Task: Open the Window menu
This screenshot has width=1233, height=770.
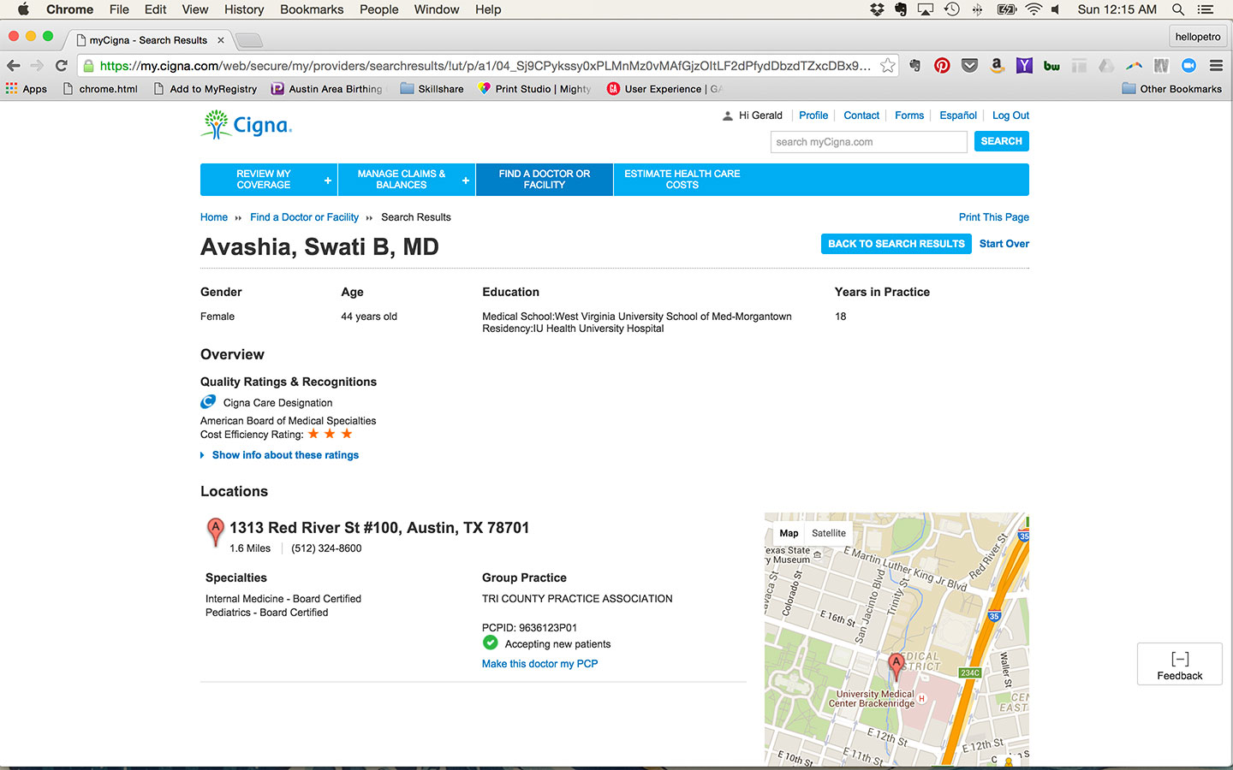Action: pyautogui.click(x=437, y=9)
